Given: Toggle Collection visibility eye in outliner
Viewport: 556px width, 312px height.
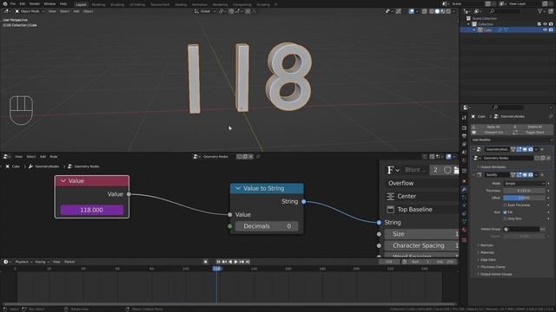Looking at the screenshot, I should click(545, 24).
